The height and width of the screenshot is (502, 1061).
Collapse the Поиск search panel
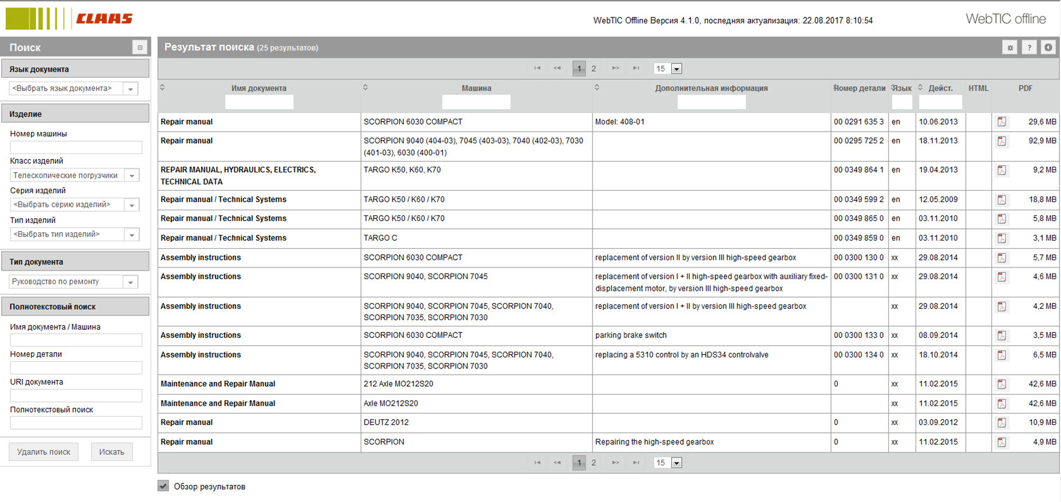coord(140,47)
